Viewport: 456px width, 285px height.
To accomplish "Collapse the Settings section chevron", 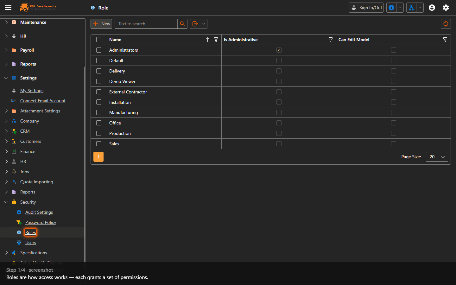I will (x=6, y=78).
